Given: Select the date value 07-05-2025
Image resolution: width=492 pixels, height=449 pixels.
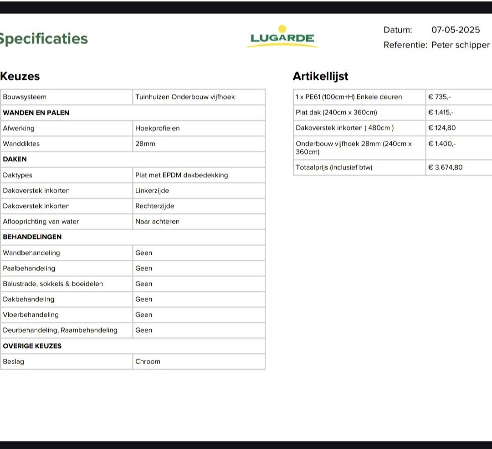Looking at the screenshot, I should (456, 30).
